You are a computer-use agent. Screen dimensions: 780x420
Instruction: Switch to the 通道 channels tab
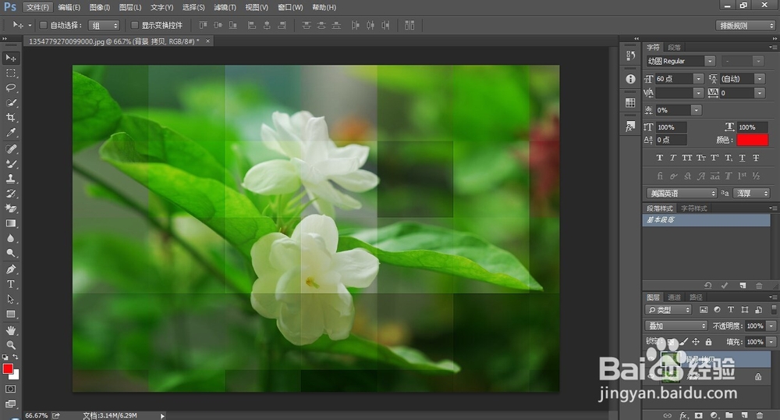(x=675, y=297)
